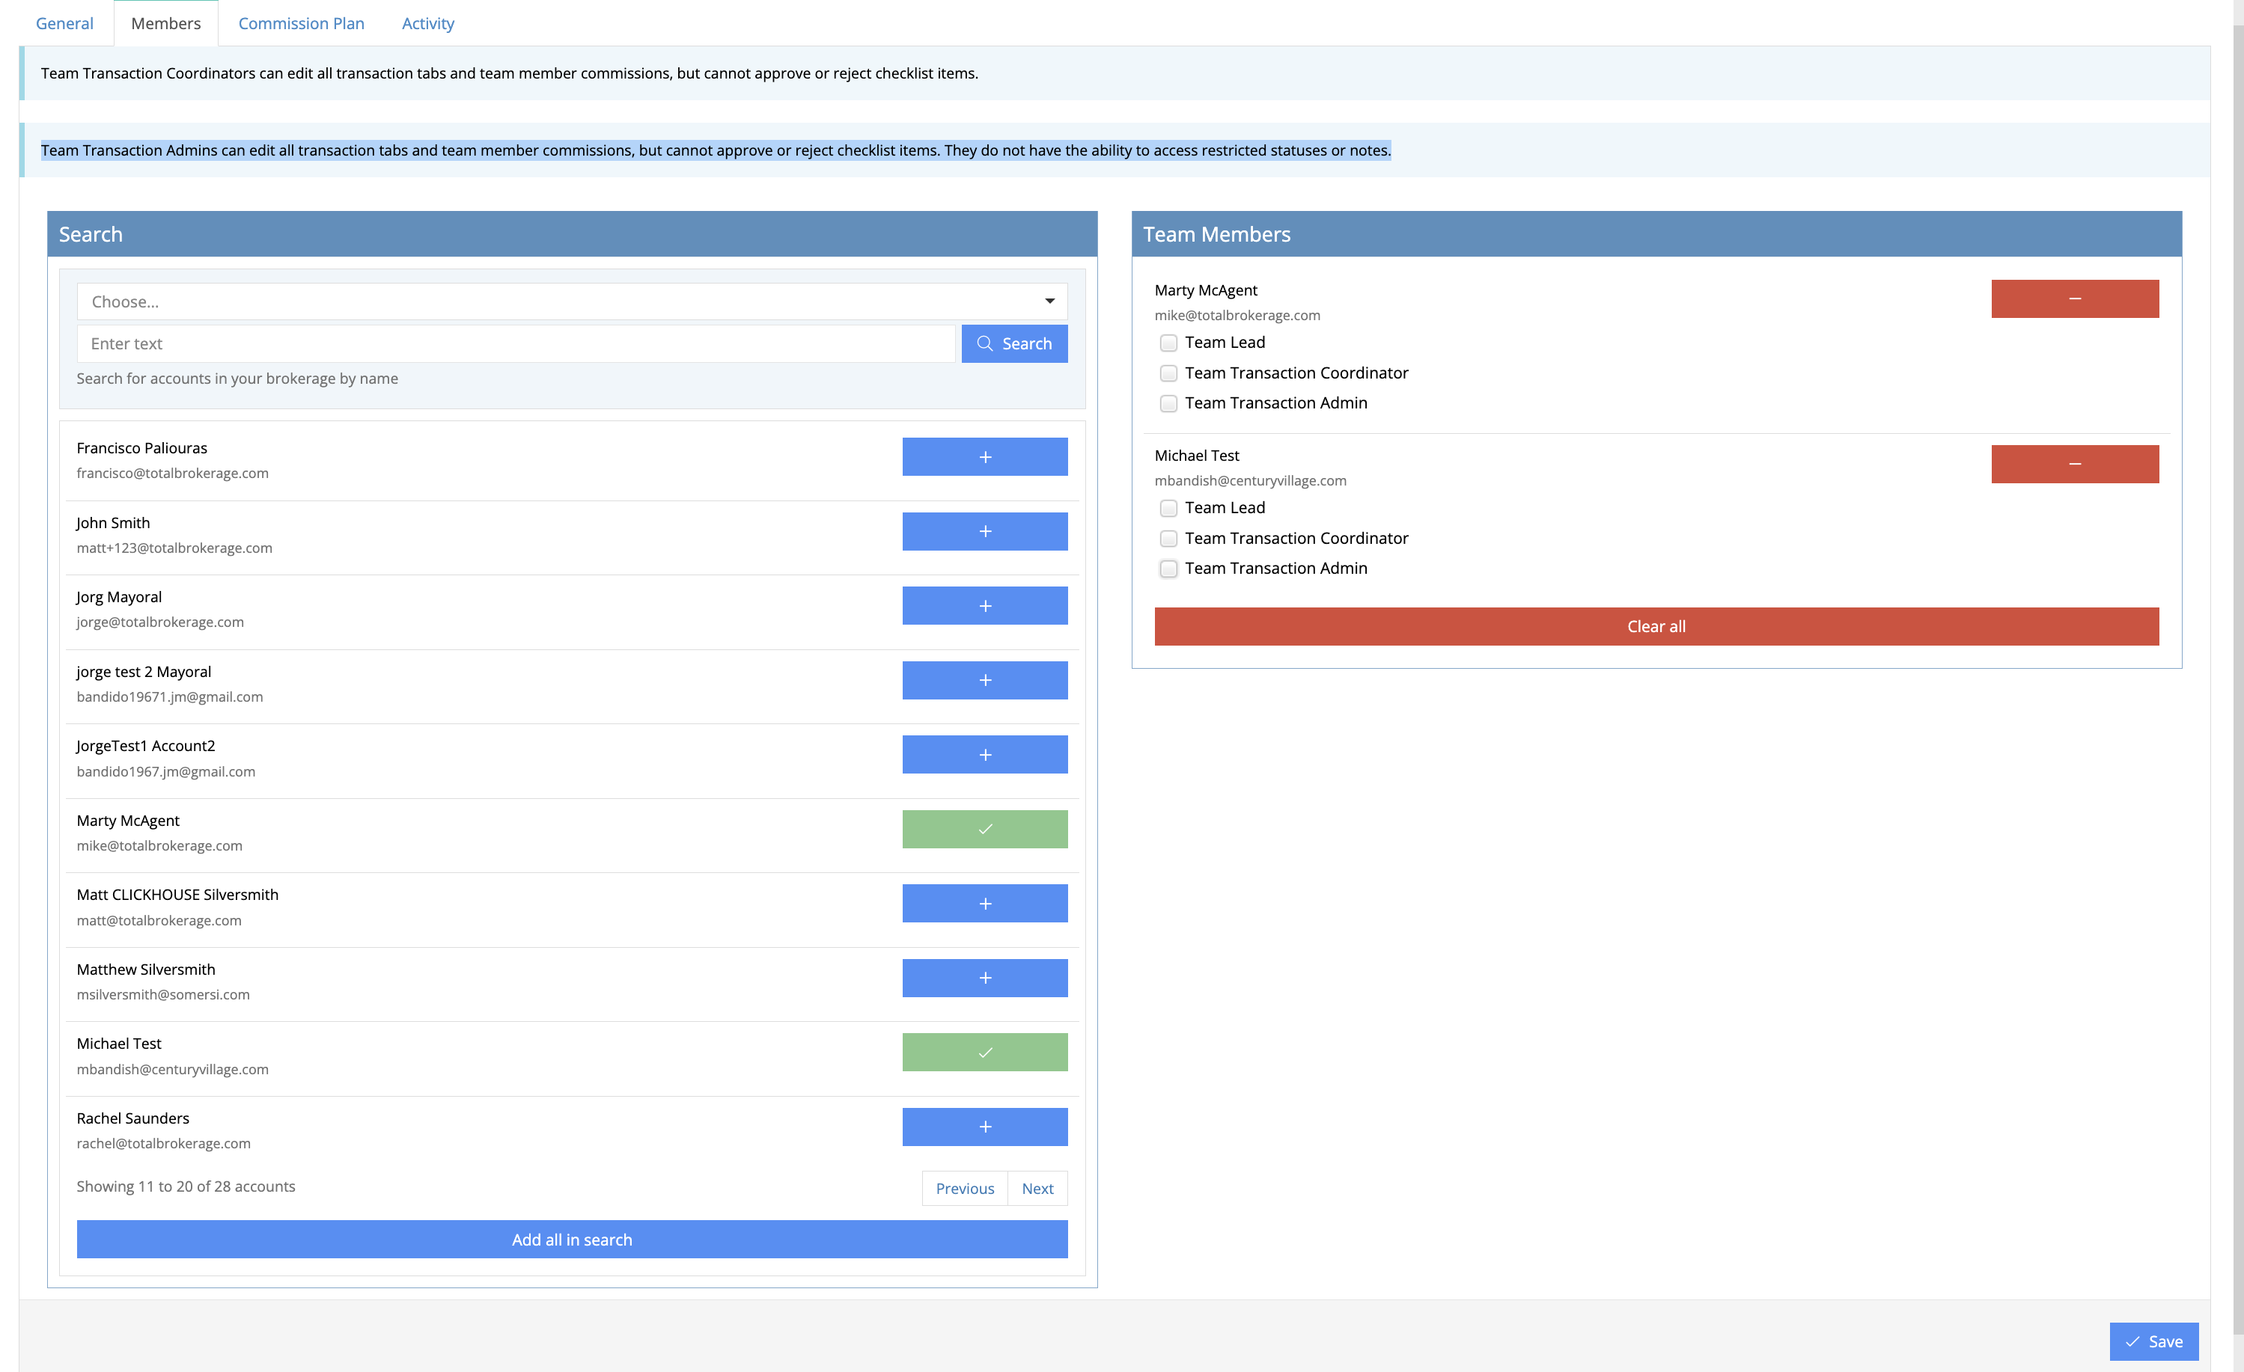The image size is (2244, 1372).
Task: Click green checkmark for Michael Test
Action: [x=984, y=1053]
